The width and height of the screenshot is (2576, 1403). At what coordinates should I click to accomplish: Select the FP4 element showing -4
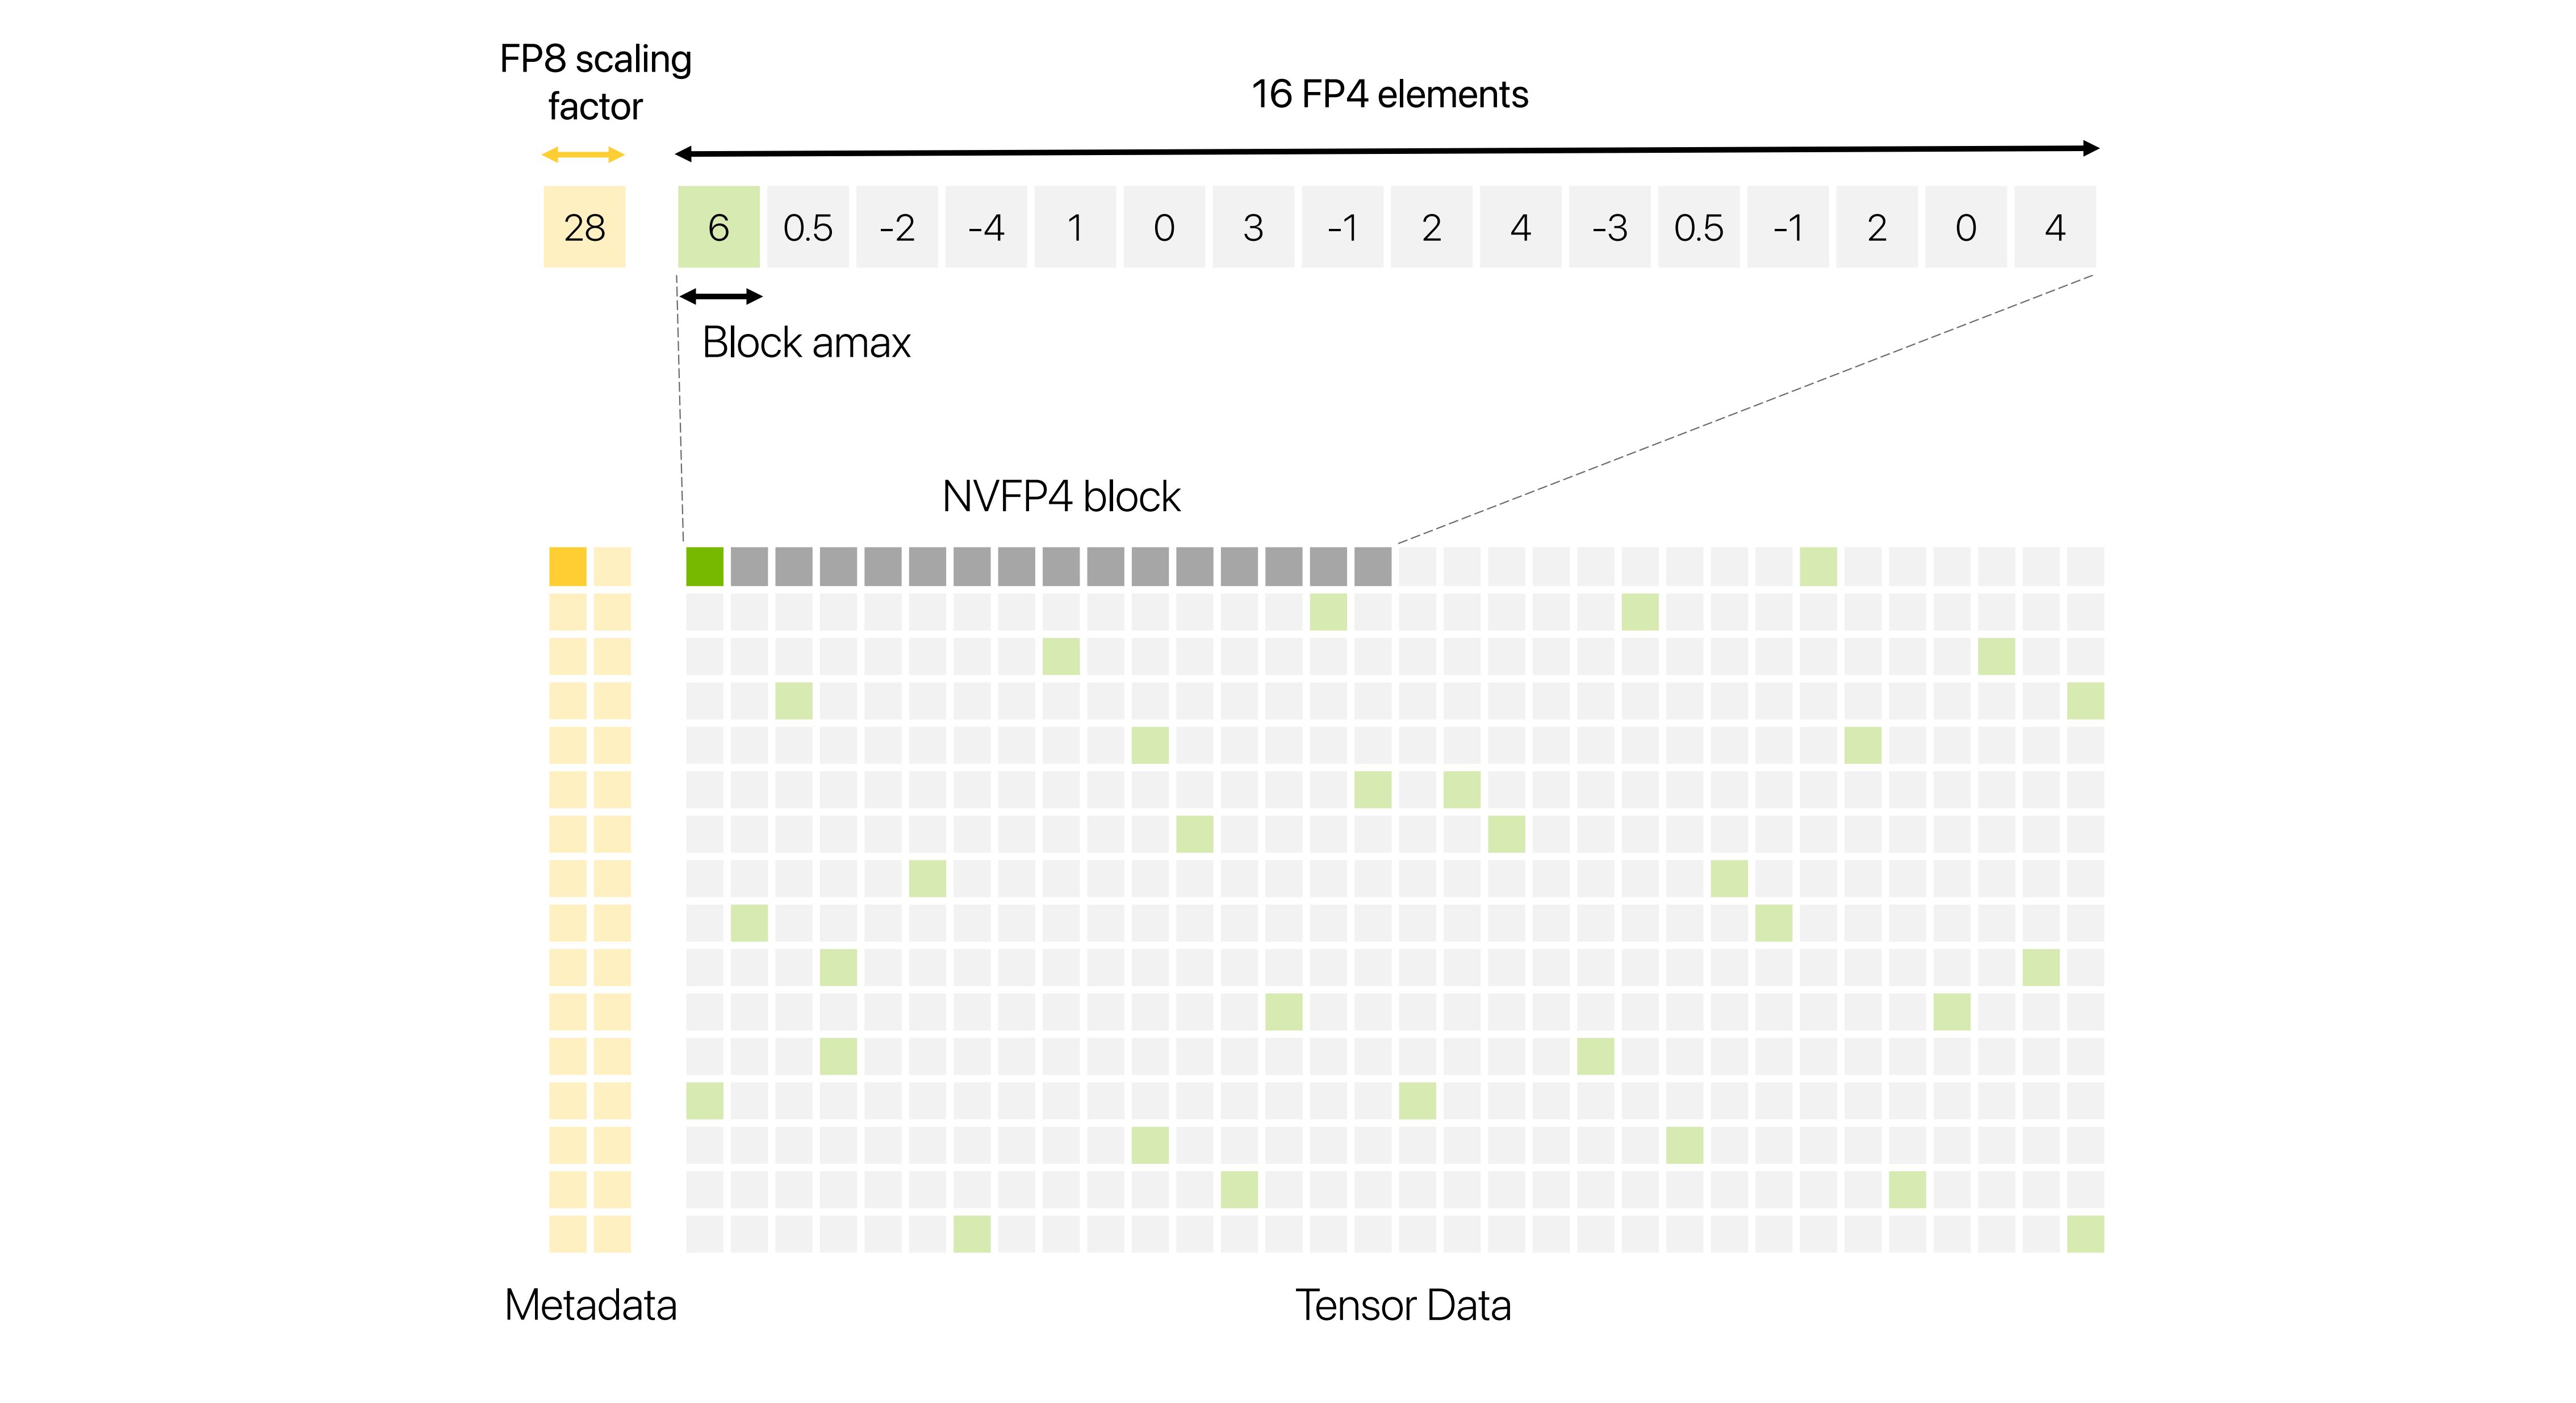pyautogui.click(x=986, y=227)
